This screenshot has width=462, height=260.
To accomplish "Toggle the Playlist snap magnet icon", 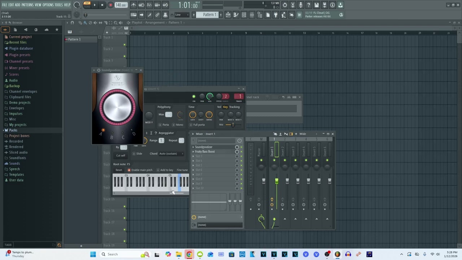I will pos(72,22).
